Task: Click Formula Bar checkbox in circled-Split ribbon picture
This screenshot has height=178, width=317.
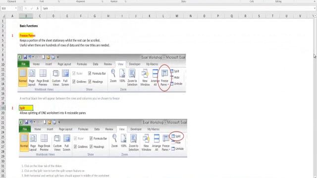Action: click(x=91, y=138)
